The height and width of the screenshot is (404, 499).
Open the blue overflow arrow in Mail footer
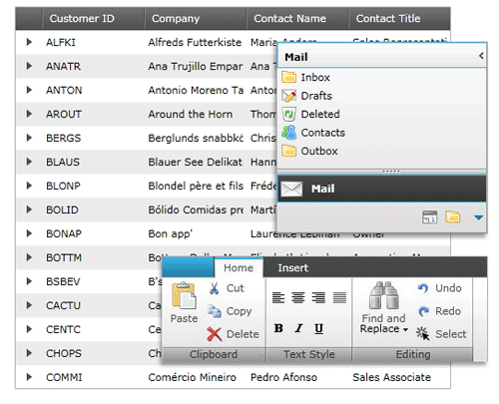[x=478, y=217]
